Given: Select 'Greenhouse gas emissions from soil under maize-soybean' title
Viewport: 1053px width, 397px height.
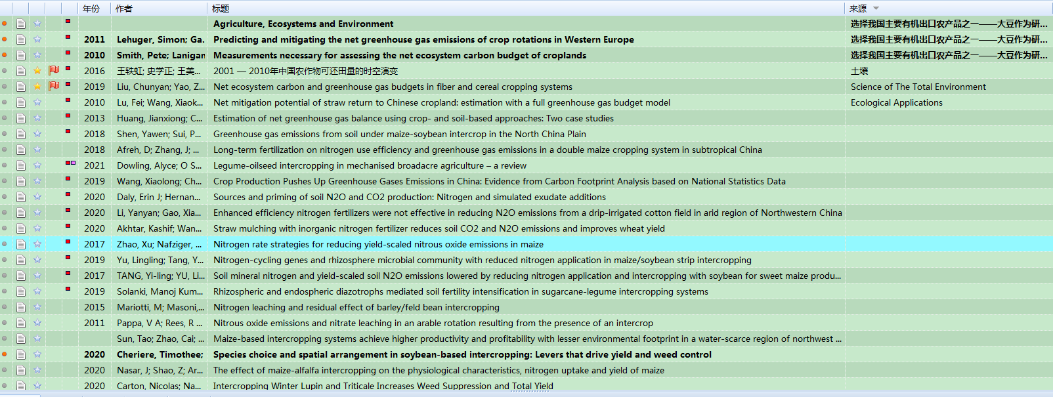Looking at the screenshot, I should point(400,134).
